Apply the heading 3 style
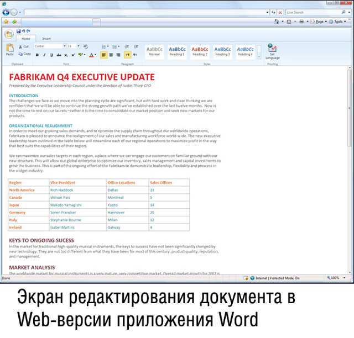 [222, 51]
